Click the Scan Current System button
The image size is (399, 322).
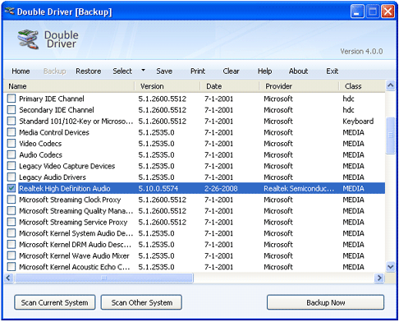[55, 302]
